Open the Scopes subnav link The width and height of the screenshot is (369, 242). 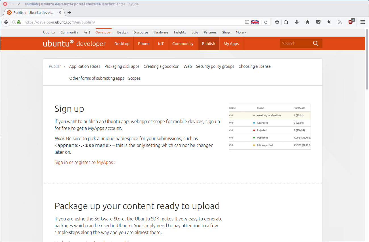pyautogui.click(x=134, y=78)
